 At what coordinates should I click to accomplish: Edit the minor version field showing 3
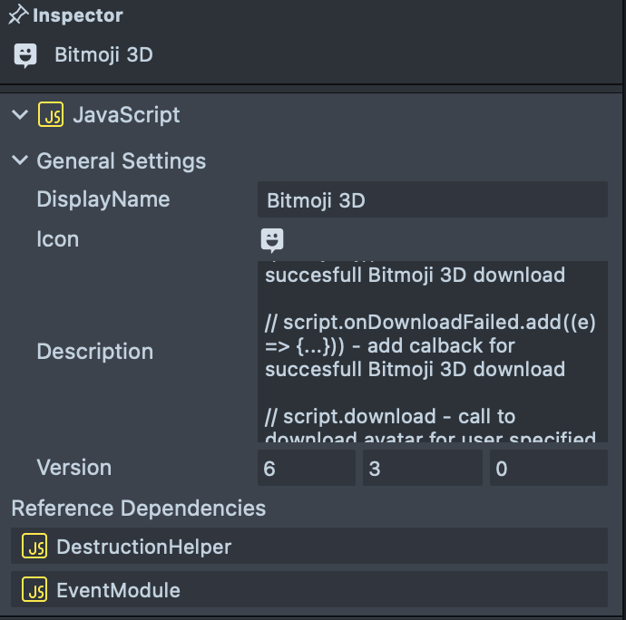coord(422,468)
